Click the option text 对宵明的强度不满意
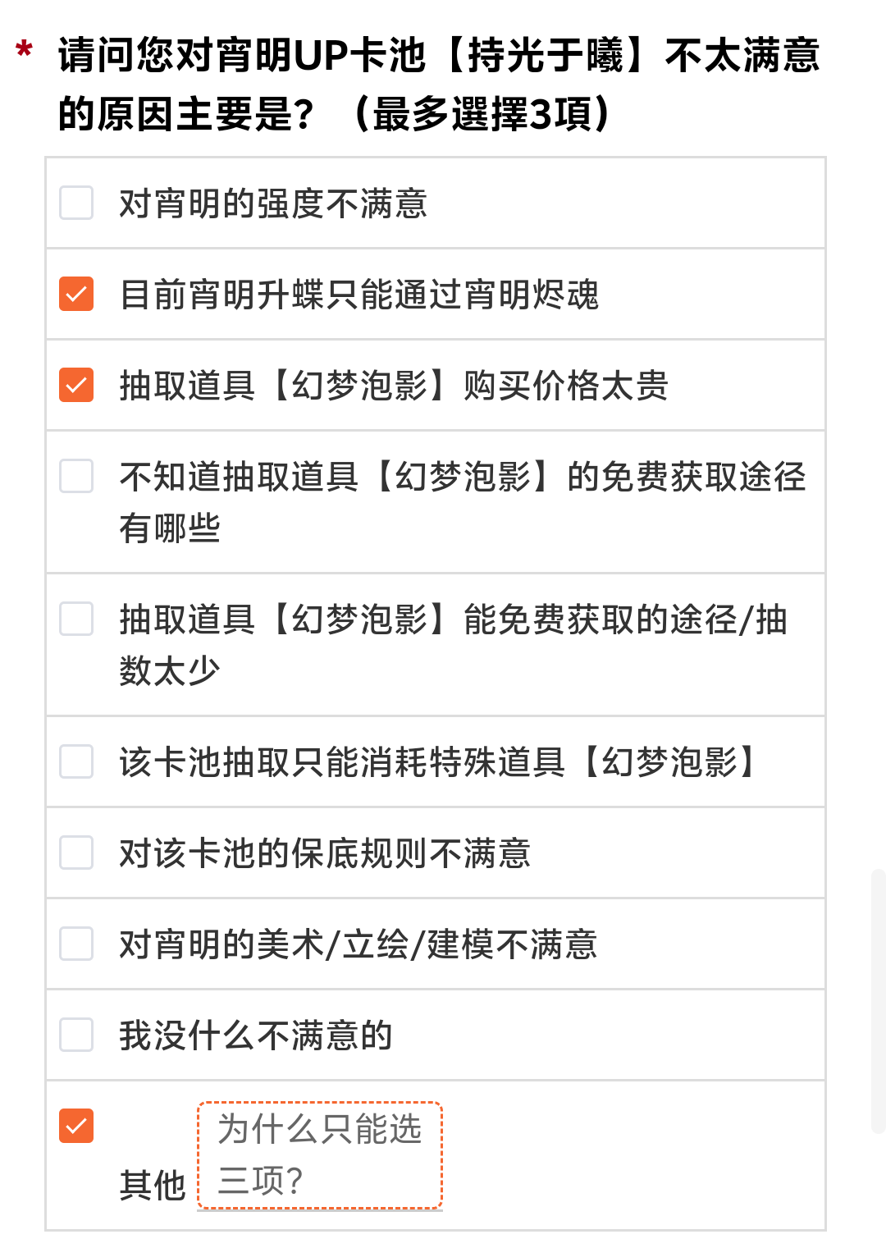This screenshot has height=1248, width=886. pos(273,203)
